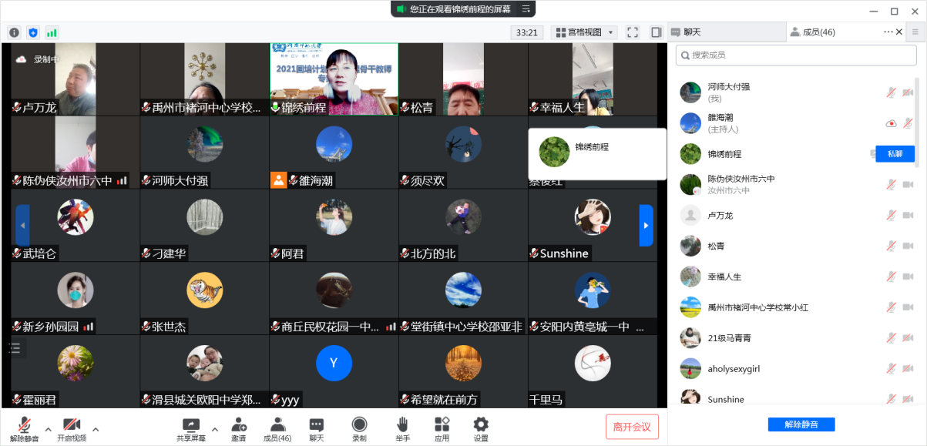
Task: Open the share screen options chevron
Action: (213, 430)
